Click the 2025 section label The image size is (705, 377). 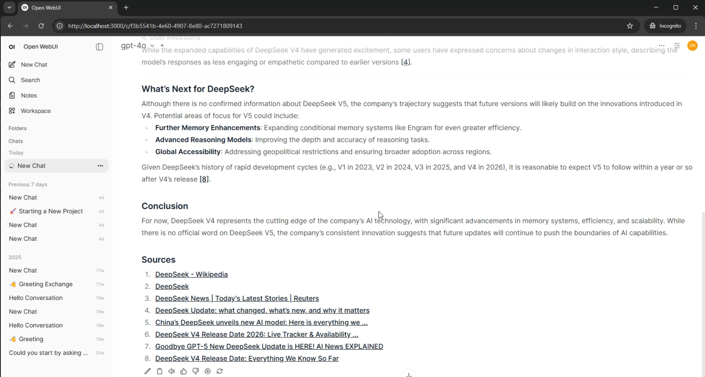point(15,257)
